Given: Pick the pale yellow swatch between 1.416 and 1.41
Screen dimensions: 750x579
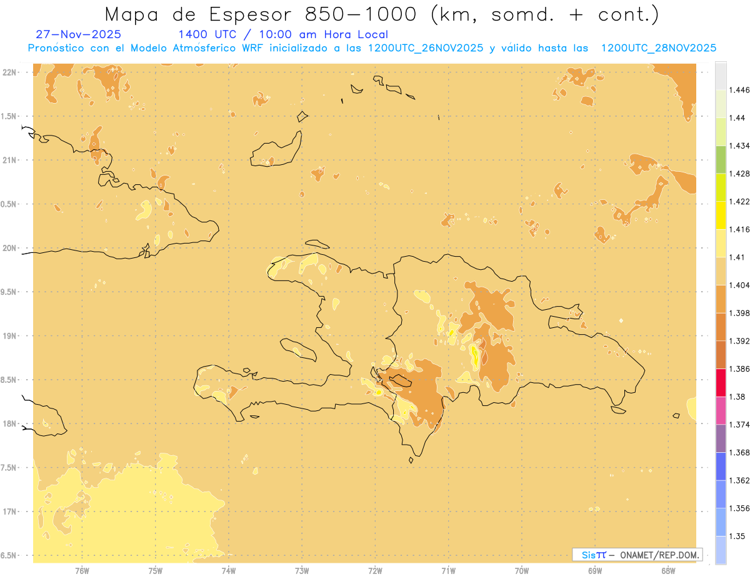Looking at the screenshot, I should [721, 243].
